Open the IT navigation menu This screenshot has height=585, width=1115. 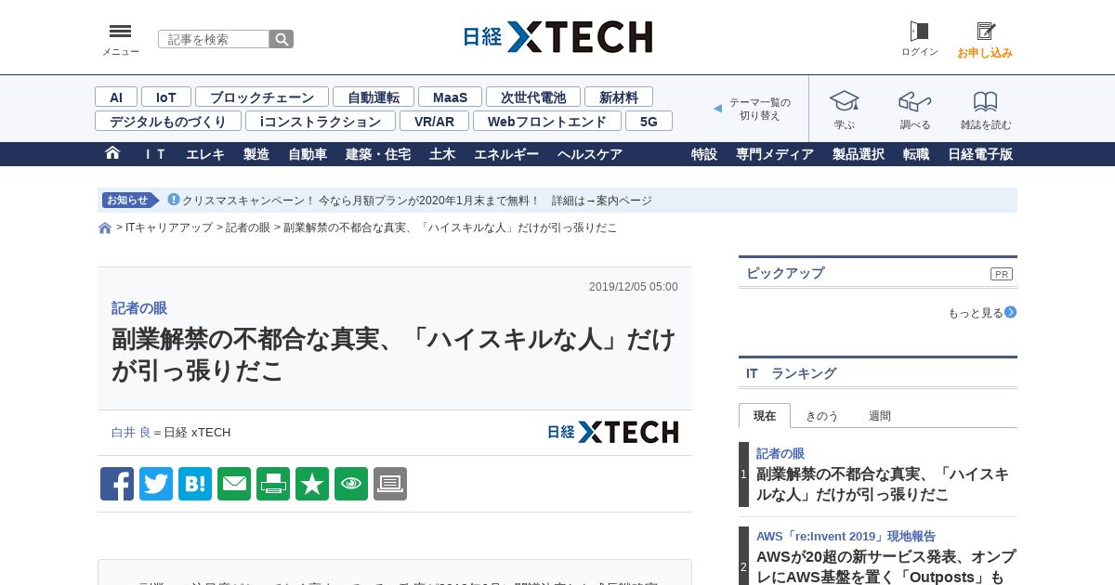coord(155,154)
